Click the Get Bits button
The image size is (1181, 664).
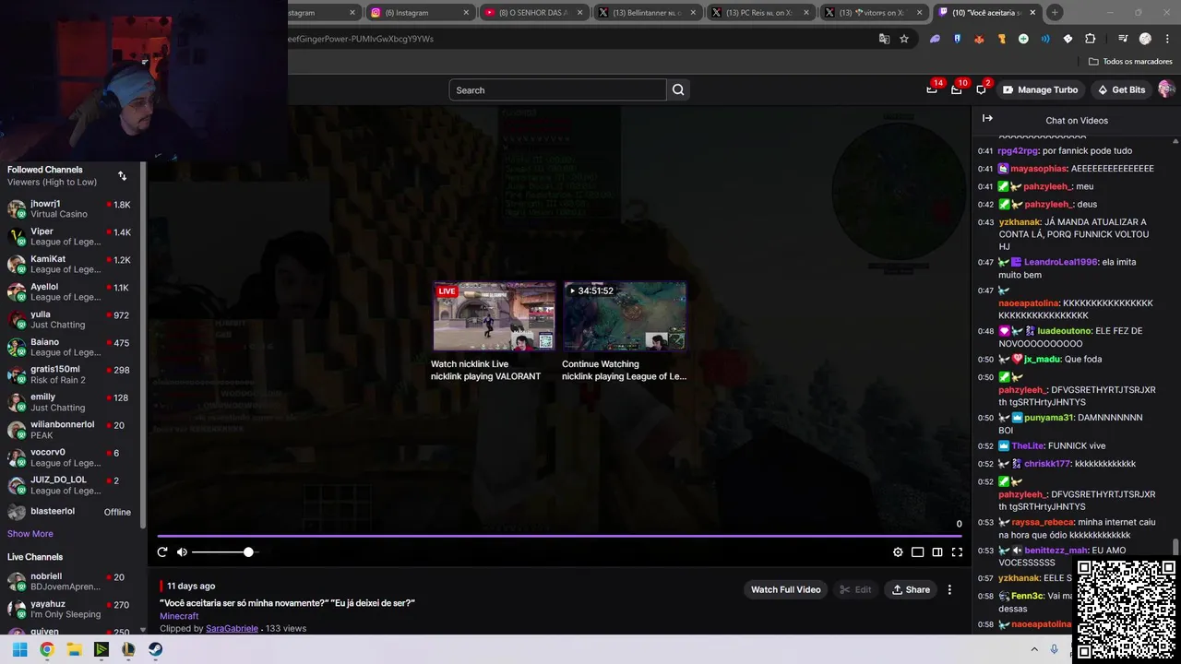pyautogui.click(x=1121, y=89)
